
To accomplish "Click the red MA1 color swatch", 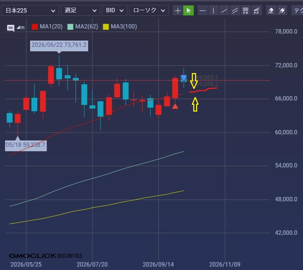I will click(x=35, y=27).
